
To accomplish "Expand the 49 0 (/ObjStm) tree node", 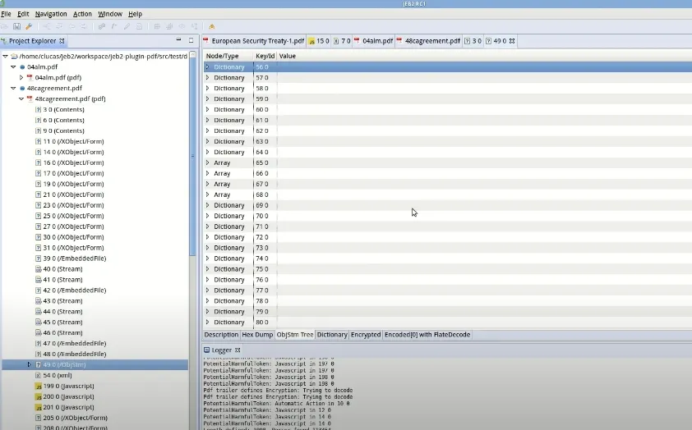I will [x=29, y=364].
